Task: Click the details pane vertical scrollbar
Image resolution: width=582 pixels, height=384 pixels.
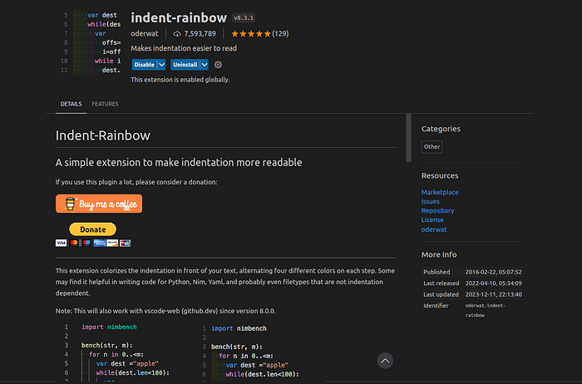Action: point(409,138)
